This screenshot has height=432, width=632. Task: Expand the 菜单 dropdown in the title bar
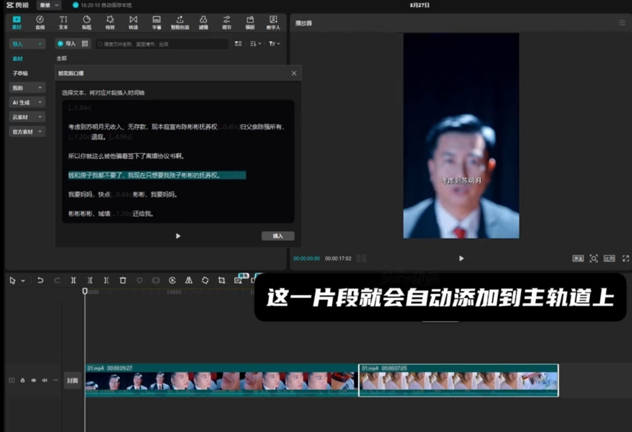coord(49,5)
